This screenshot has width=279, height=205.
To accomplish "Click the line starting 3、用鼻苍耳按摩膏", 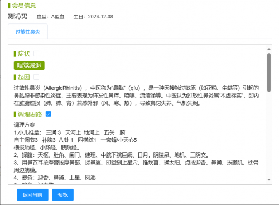I will click(136, 166).
